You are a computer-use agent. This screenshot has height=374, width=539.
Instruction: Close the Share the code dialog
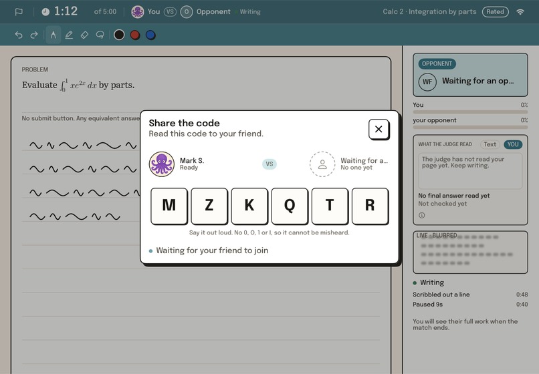click(379, 129)
